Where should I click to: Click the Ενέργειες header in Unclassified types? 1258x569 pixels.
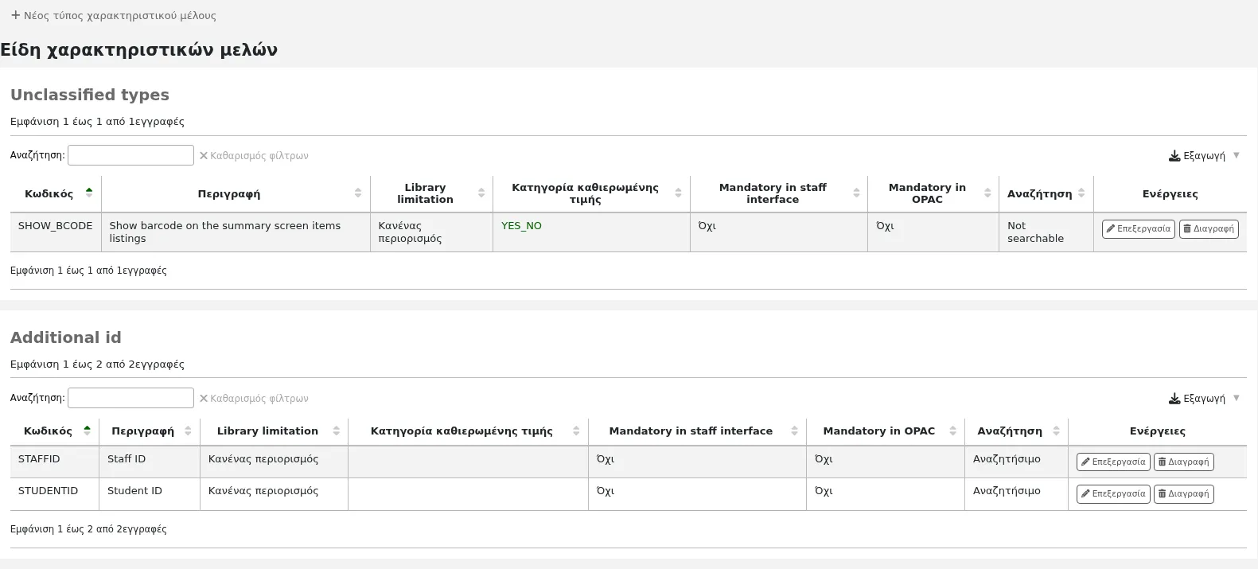[x=1170, y=193]
